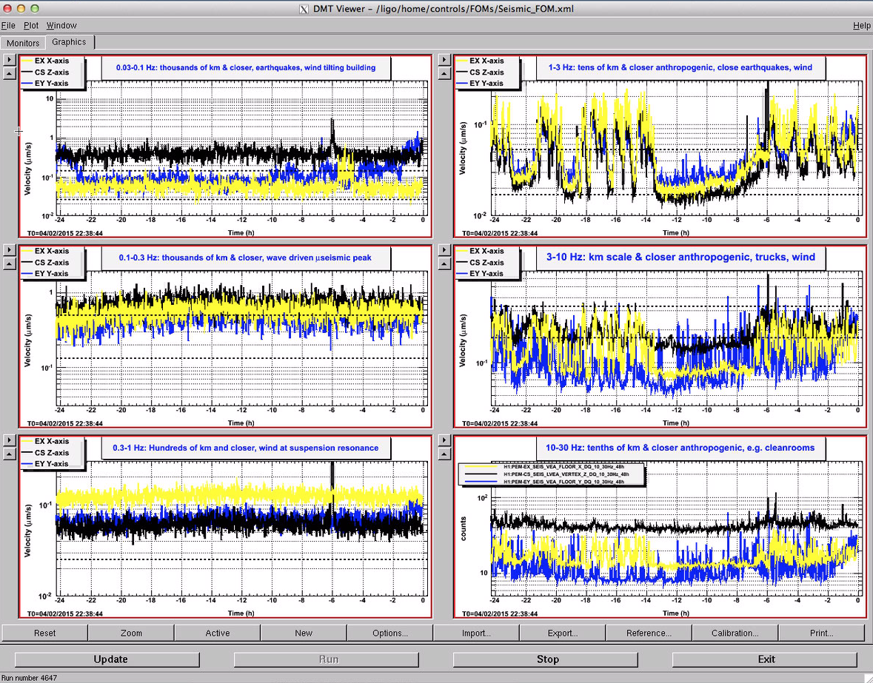
Task: Click the up-arrow button beside the 0.1-0.3 Hz plot
Action: [x=10, y=263]
